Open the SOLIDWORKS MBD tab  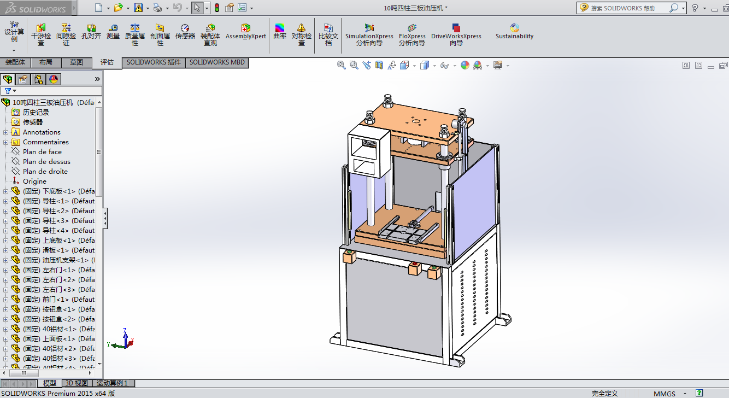[x=217, y=62]
